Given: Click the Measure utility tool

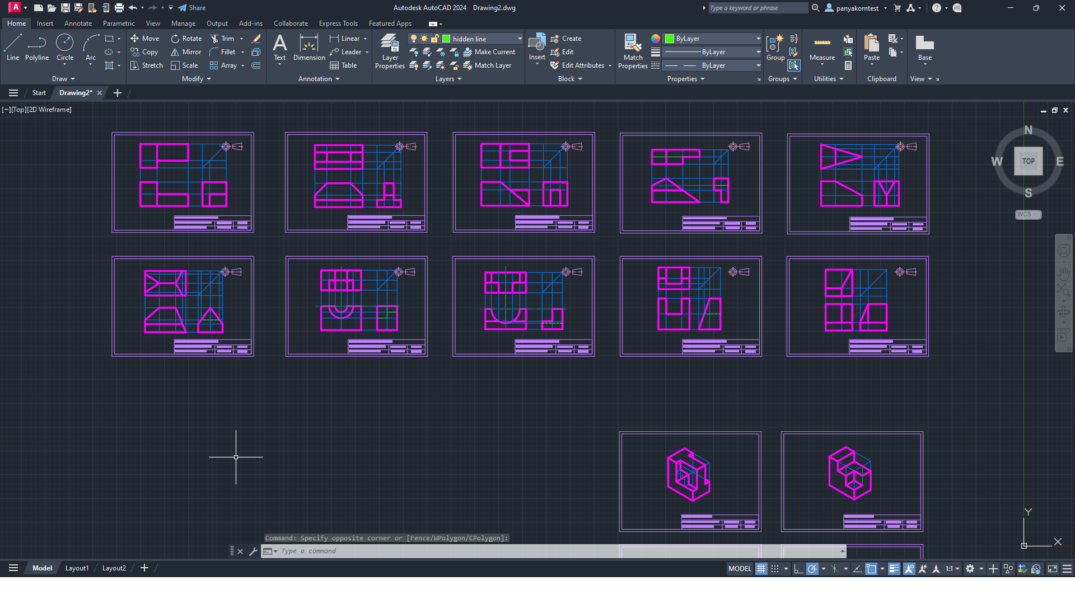Looking at the screenshot, I should click(x=822, y=47).
